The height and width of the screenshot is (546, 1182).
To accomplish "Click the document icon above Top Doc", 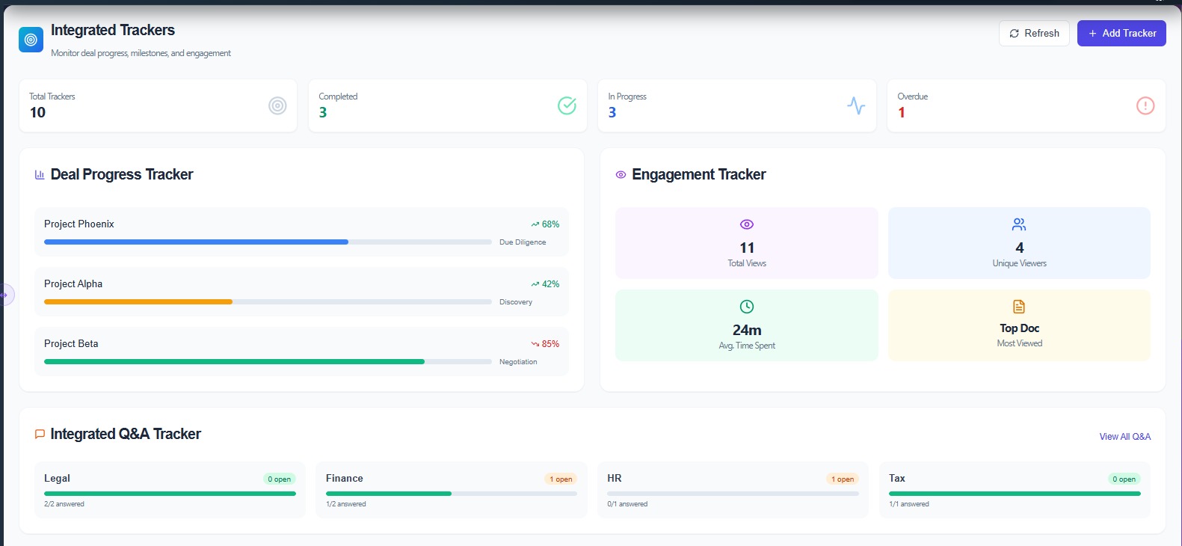I will click(x=1018, y=307).
